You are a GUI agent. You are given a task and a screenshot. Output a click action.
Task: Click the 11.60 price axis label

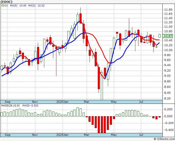(168, 14)
